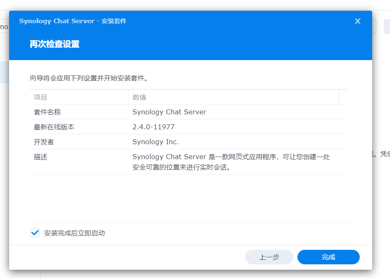Click the '安装完成后立即启动' label text
This screenshot has width=390, height=278.
click(74, 233)
